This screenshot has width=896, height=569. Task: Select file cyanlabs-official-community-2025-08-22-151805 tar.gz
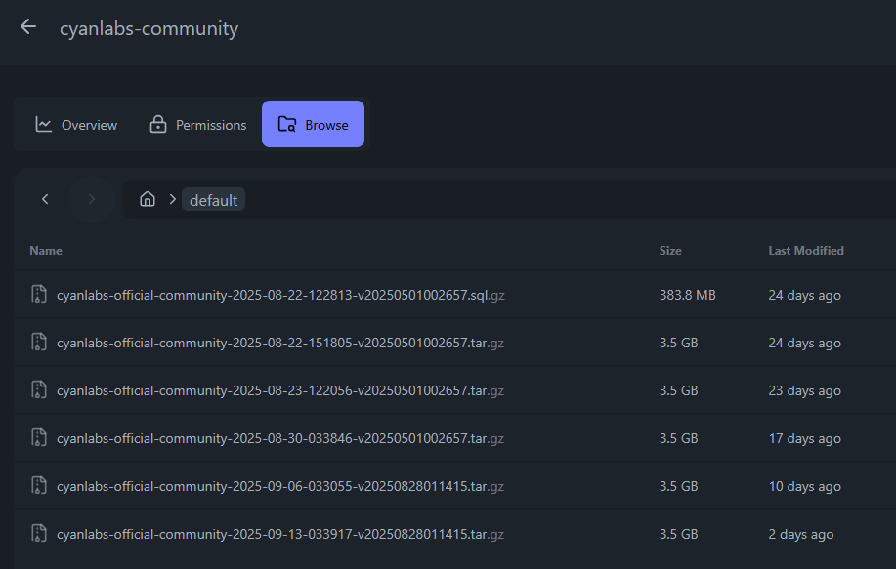coord(280,343)
